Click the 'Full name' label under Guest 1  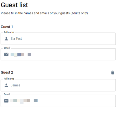9,32
